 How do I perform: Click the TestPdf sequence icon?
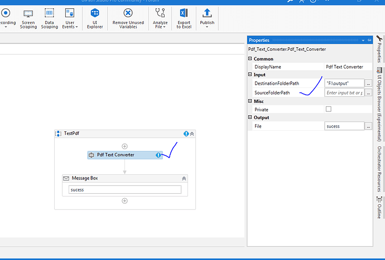(x=58, y=134)
